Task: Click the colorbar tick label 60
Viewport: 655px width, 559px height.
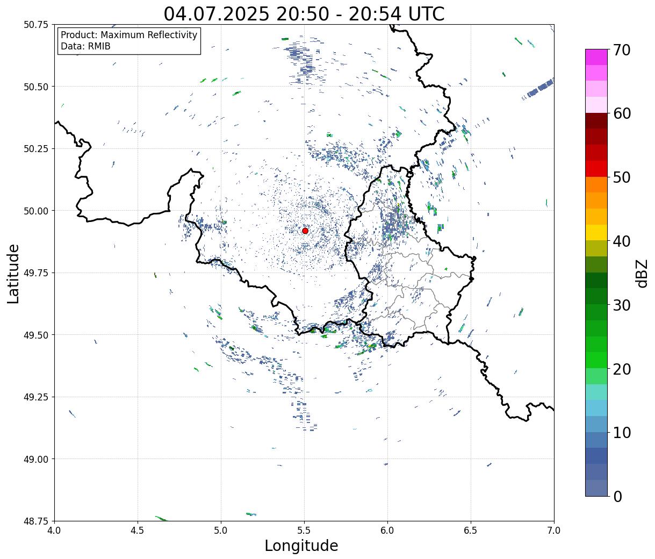Action: click(621, 113)
